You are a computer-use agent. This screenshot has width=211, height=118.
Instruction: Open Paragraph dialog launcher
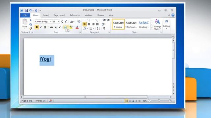pyautogui.click(x=109, y=32)
